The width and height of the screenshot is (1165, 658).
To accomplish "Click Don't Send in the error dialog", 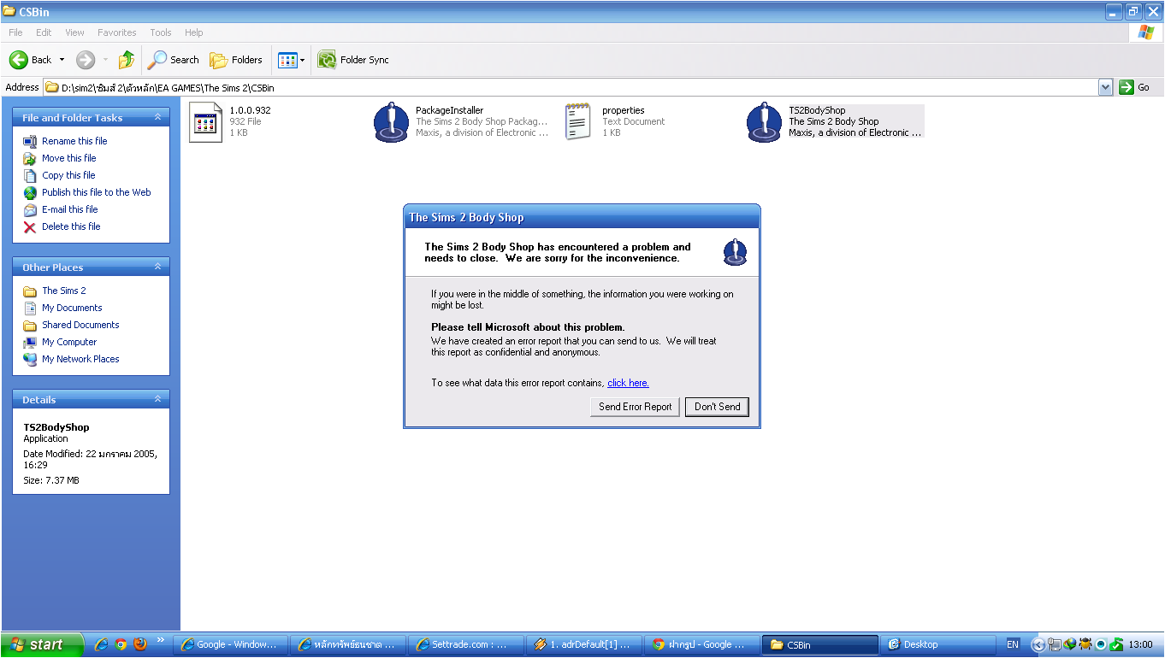I will (717, 407).
